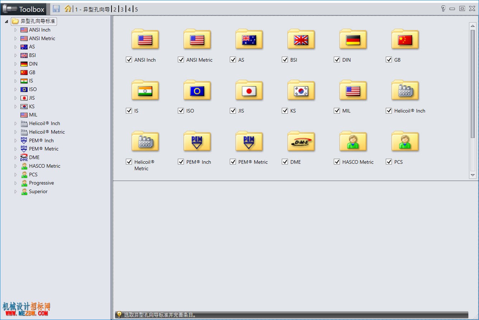This screenshot has width=479, height=320.
Task: Click the lightbulb hint icon in status bar
Action: pyautogui.click(x=119, y=315)
